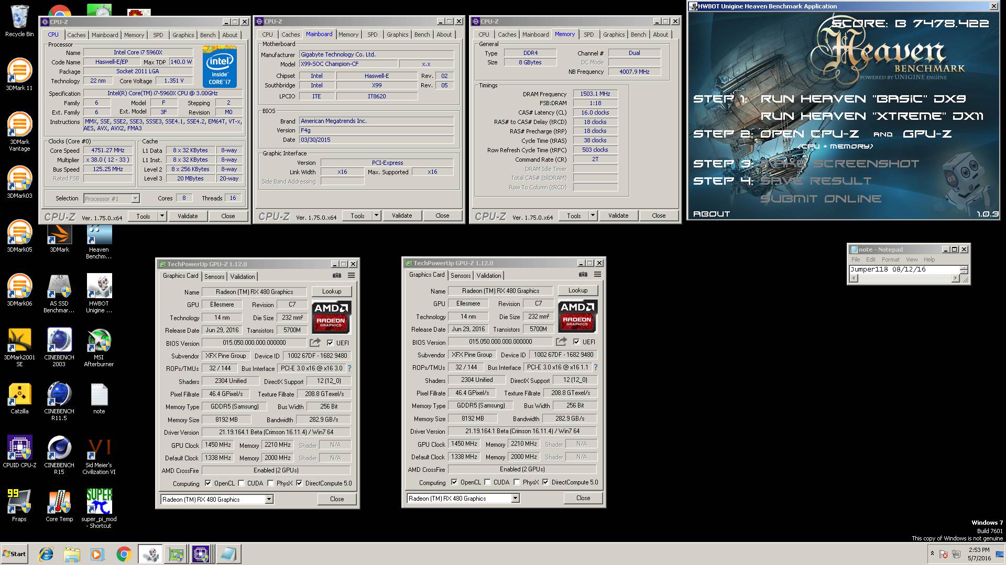This screenshot has width=1006, height=565.
Task: Select Sid Meier's Civilization VI icon
Action: pyautogui.click(x=99, y=455)
